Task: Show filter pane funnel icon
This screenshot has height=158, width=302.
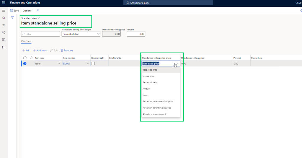Action: 12,18
